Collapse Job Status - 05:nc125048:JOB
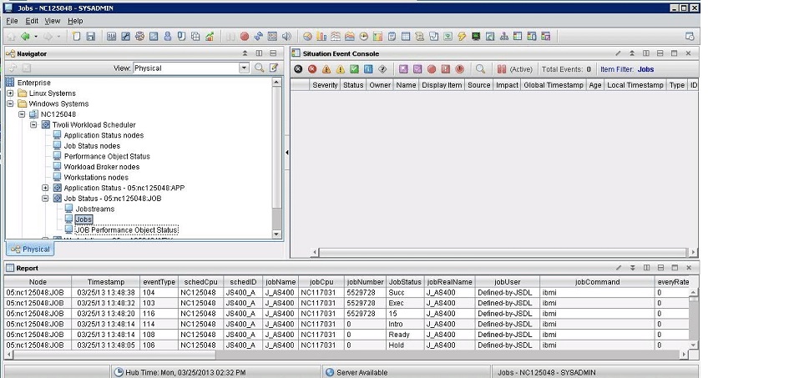This screenshot has height=378, width=804. point(45,199)
